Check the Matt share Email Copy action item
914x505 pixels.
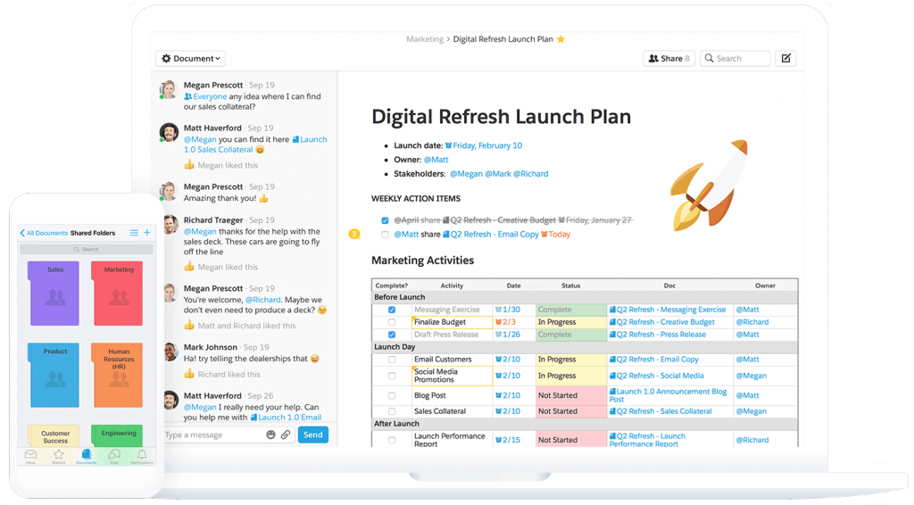[385, 235]
